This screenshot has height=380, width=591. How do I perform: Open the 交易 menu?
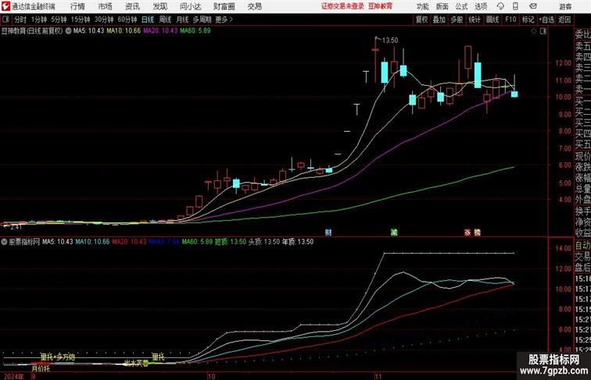[x=254, y=6]
